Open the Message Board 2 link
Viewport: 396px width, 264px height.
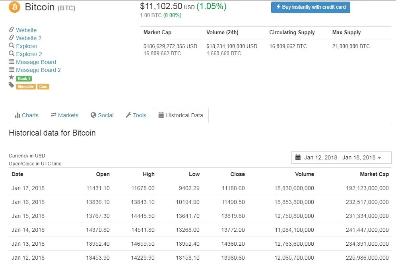click(x=39, y=70)
